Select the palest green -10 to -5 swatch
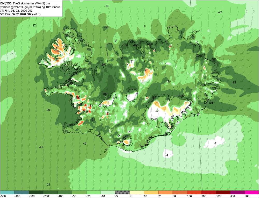259x198 pixels. [x=108, y=192]
